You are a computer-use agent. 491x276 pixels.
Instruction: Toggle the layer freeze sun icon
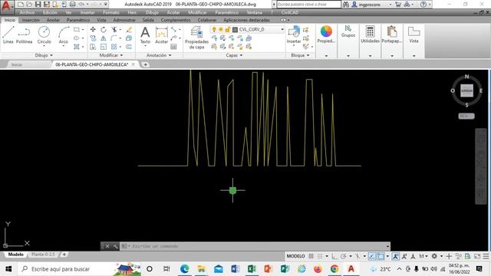pyautogui.click(x=221, y=29)
